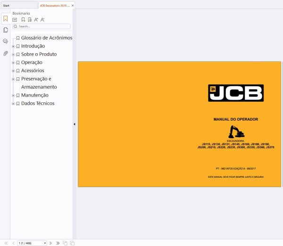Open Preservação e Armazenamento bookmark
The height and width of the screenshot is (246, 283).
pyautogui.click(x=39, y=83)
